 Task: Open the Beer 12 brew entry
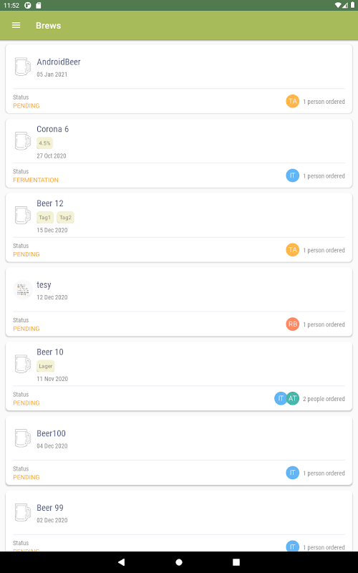tap(179, 227)
